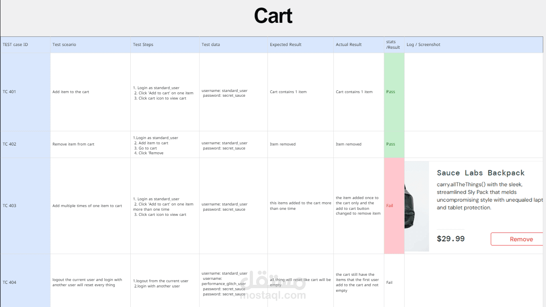The height and width of the screenshot is (307, 546).
Task: Click the 'Sauce Labs Backpack' product title
Action: click(480, 173)
